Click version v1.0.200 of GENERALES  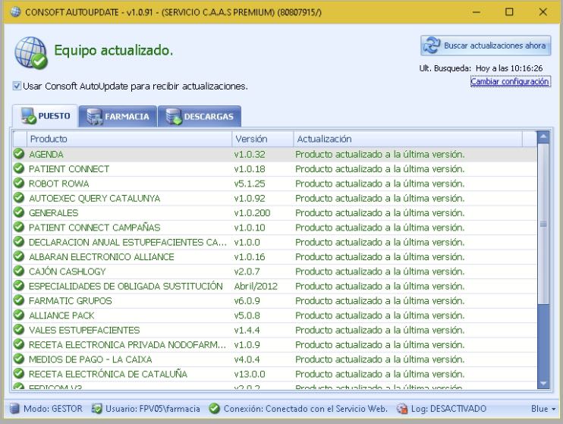click(252, 213)
